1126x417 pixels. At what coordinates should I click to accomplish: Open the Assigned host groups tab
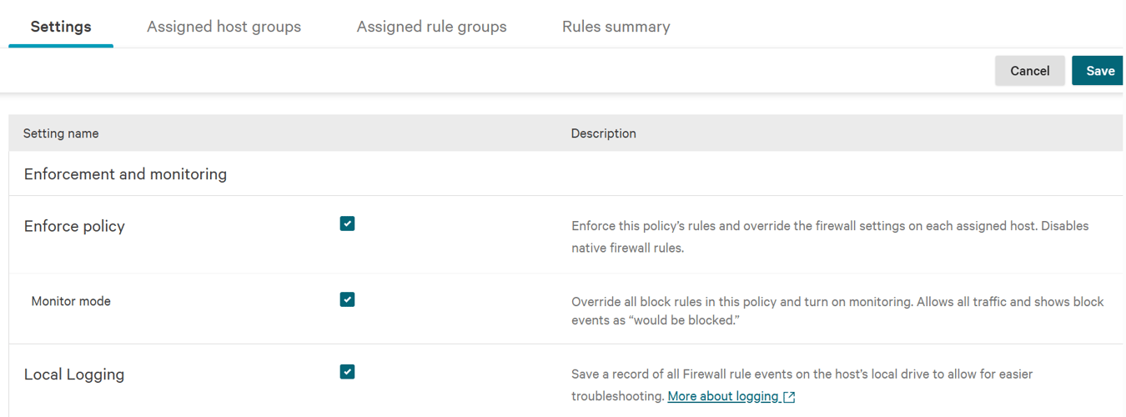[x=224, y=27]
